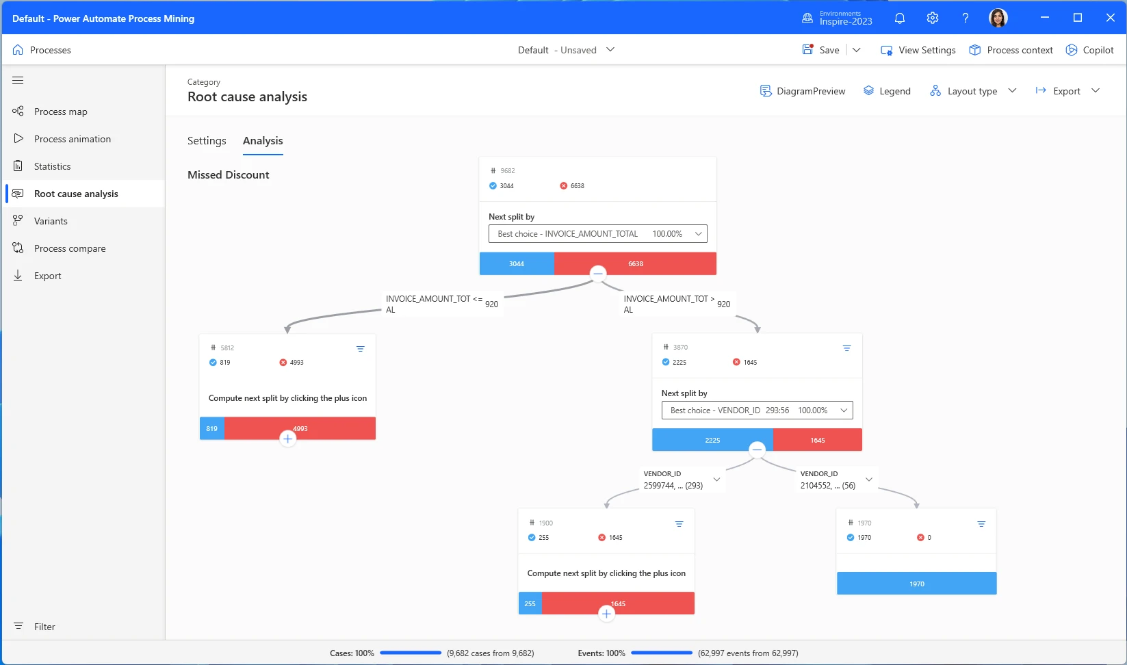
Task: Open Copilot
Action: [1089, 49]
